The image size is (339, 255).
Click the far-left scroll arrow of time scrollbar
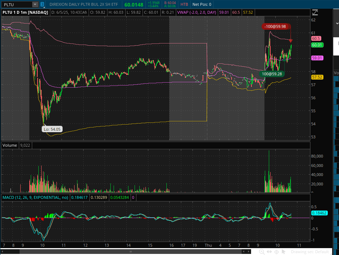click(3, 251)
